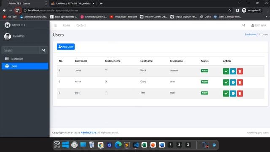Open Excel from the dock
Viewport: 270px width, 152px height.
144,145
